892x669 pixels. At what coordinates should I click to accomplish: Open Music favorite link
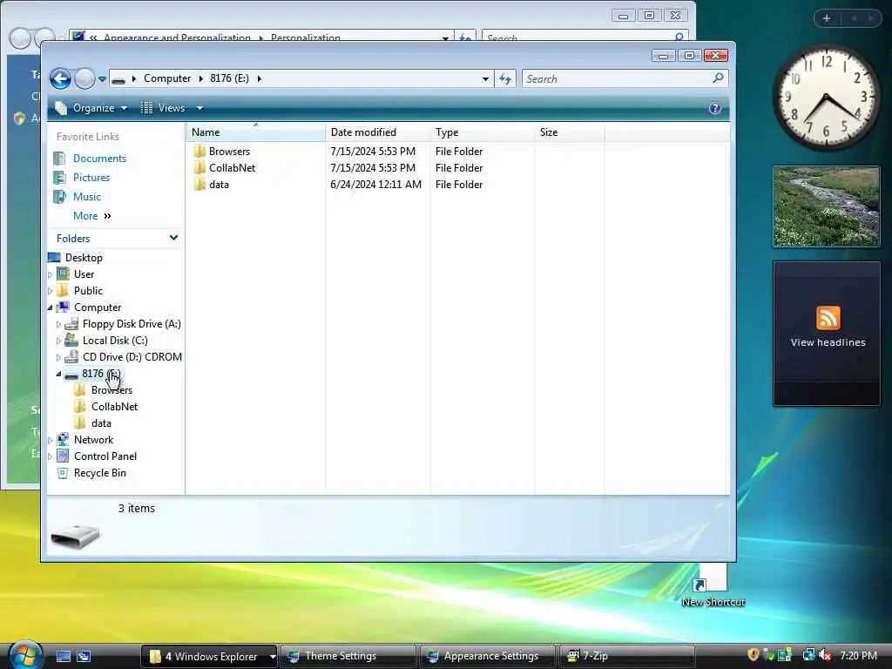click(86, 197)
